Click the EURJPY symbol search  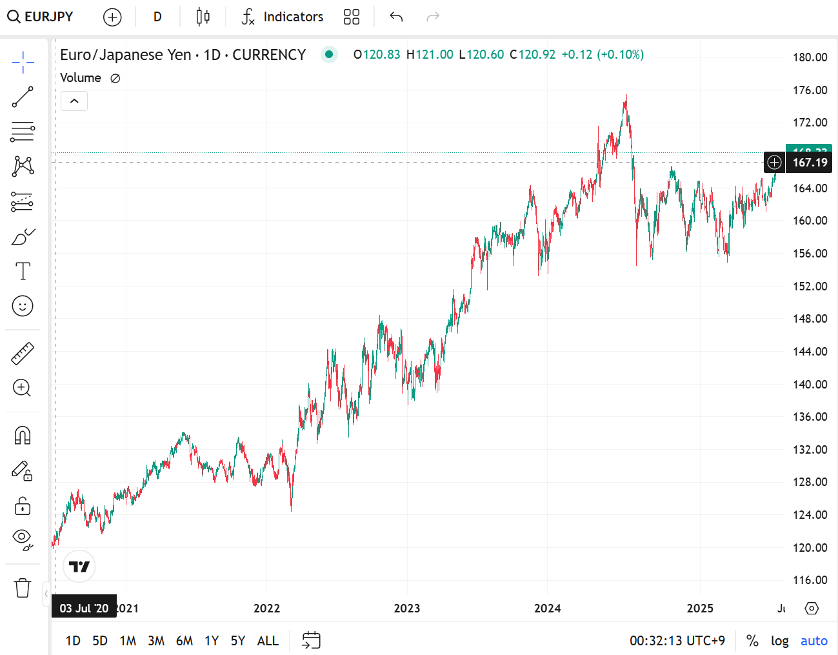(41, 17)
